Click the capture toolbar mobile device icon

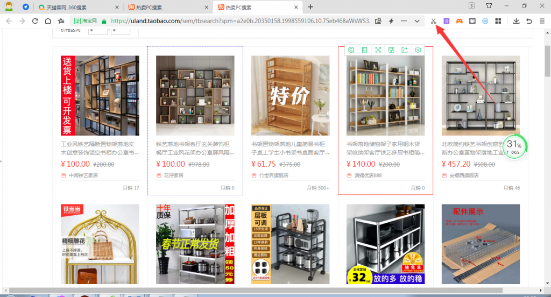(x=364, y=50)
